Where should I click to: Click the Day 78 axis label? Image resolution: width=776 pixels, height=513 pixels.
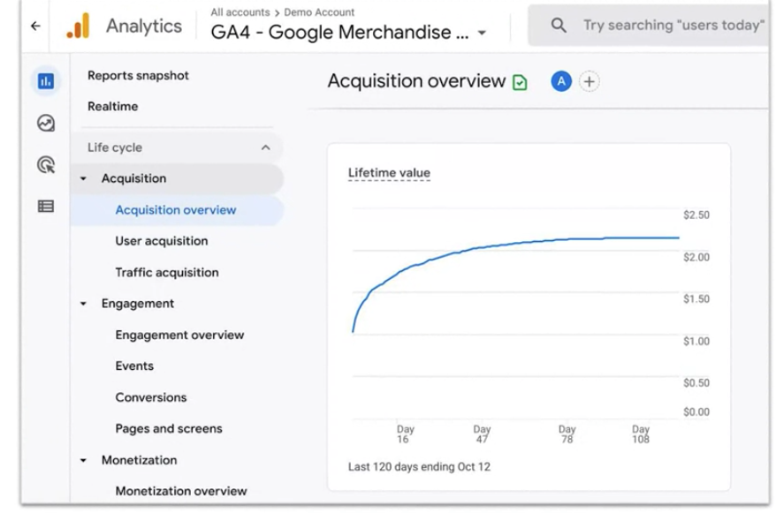tap(567, 434)
